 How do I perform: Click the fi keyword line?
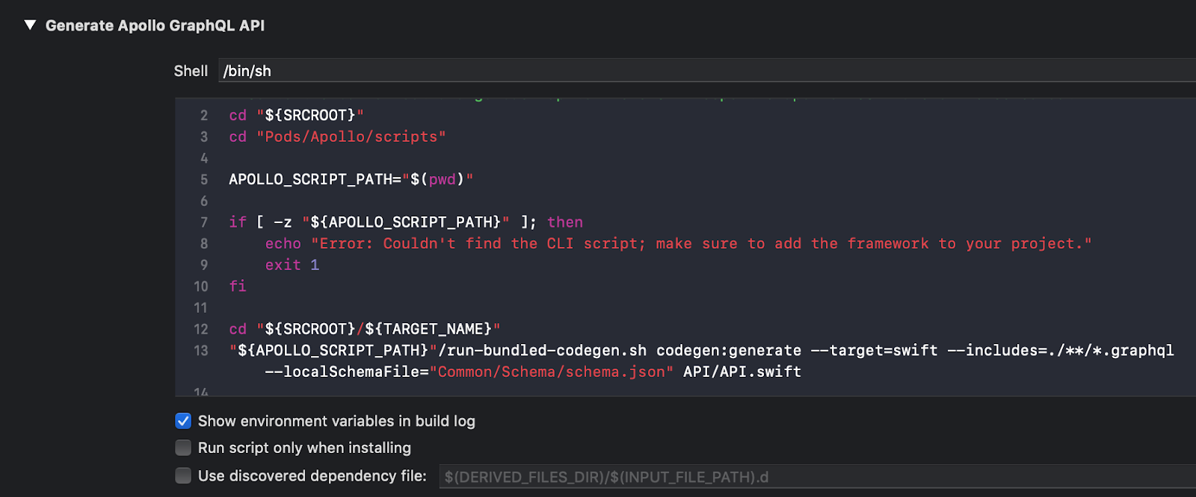point(238,287)
